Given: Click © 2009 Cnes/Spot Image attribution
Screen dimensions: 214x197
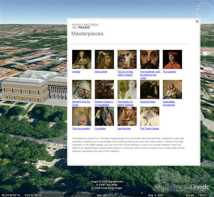Looking at the screenshot, I should (x=107, y=188).
